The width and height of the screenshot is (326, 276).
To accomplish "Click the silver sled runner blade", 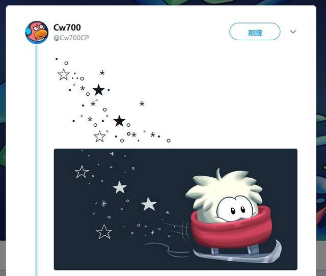I will coord(237,254).
